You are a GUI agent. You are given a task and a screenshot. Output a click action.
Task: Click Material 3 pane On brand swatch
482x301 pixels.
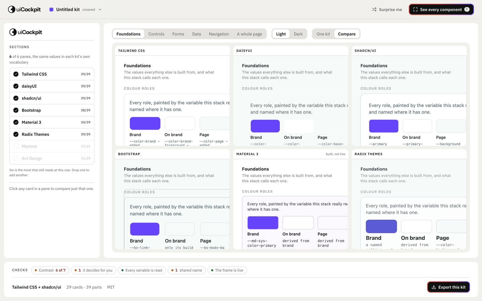[298, 223]
